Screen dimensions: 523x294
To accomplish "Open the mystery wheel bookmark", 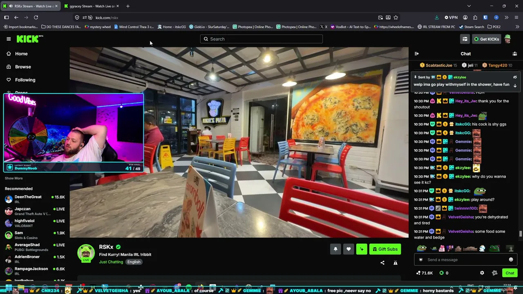I will [x=98, y=27].
